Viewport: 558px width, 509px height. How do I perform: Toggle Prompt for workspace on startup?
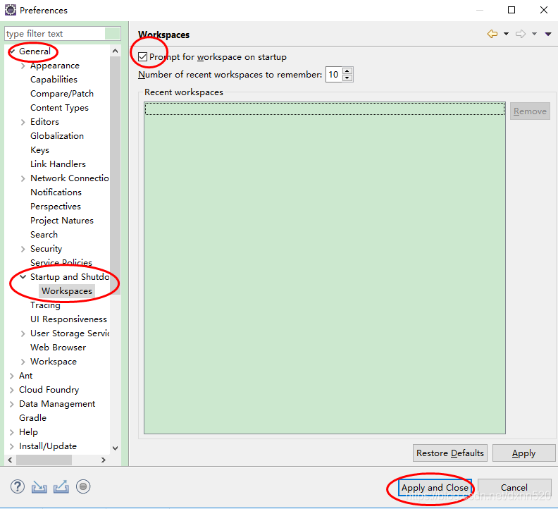coord(143,56)
